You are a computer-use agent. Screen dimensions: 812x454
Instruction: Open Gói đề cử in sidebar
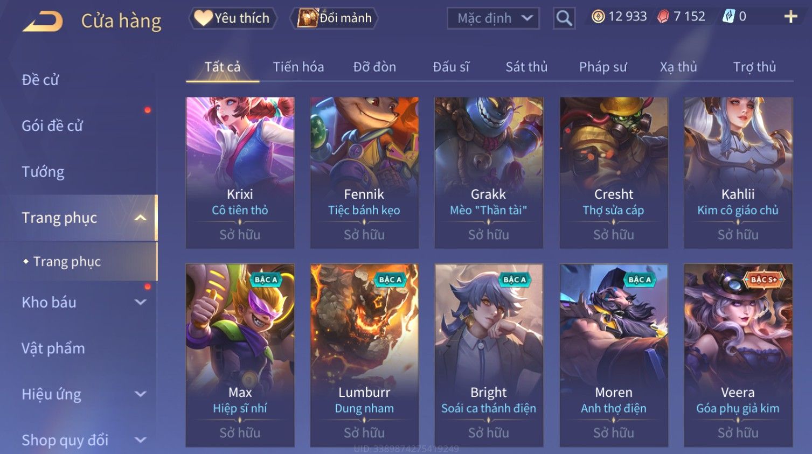tap(52, 125)
